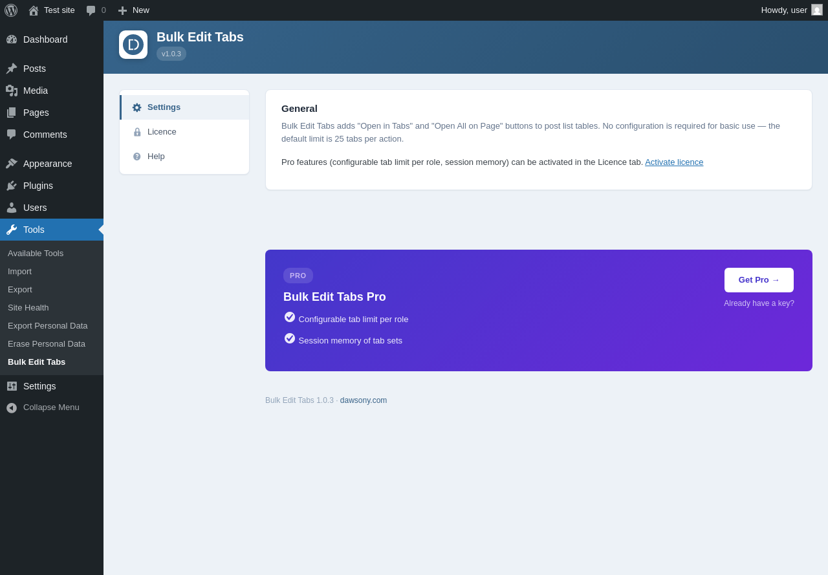Image resolution: width=828 pixels, height=575 pixels.
Task: Click the home icon beside Test site
Action: [x=34, y=10]
